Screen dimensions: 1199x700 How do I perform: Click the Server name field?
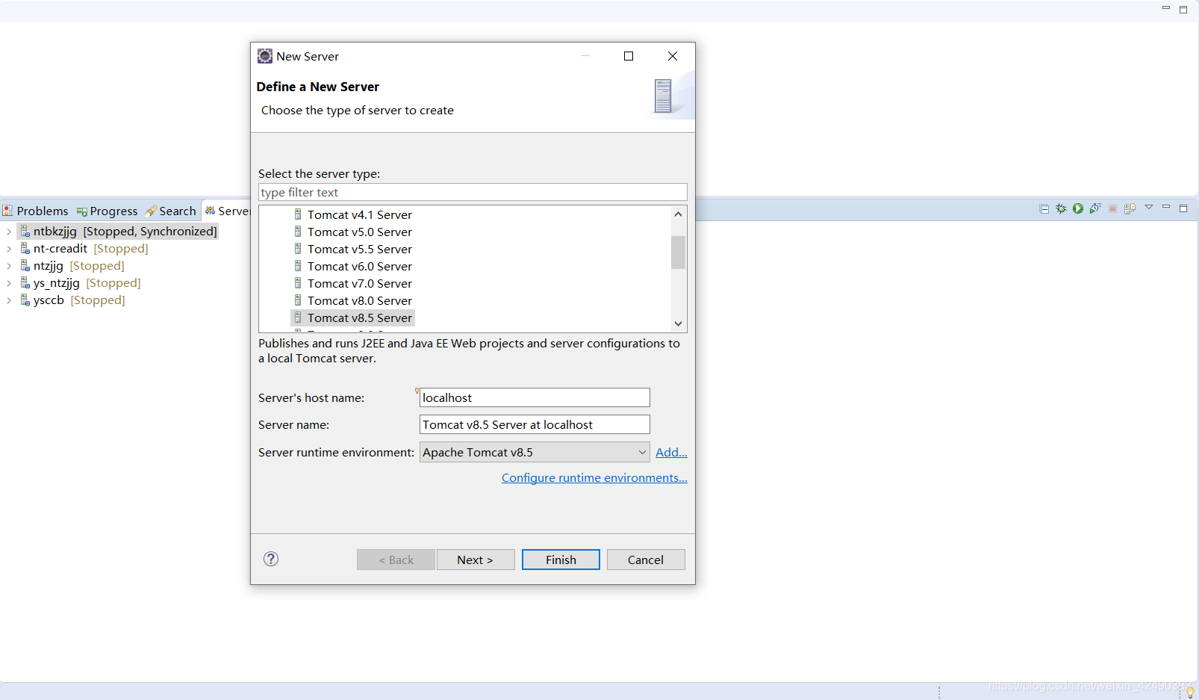click(x=535, y=424)
